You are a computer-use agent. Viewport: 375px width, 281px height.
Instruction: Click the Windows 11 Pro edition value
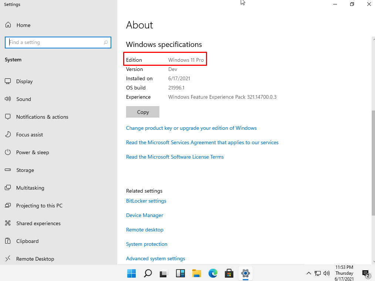click(186, 60)
